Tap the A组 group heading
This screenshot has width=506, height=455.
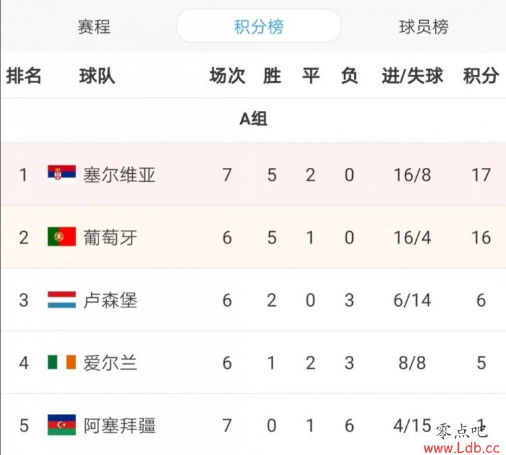pyautogui.click(x=253, y=119)
